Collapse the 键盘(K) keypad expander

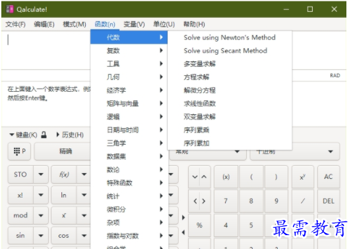[x=23, y=135]
